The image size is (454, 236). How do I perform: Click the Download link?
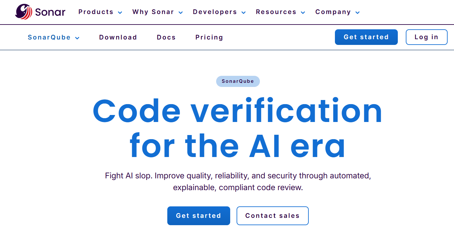[118, 37]
